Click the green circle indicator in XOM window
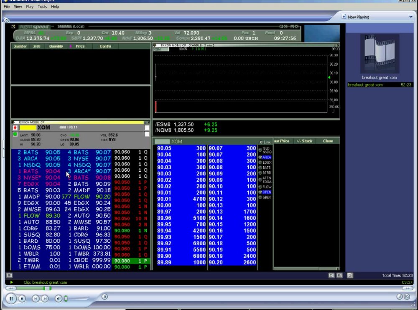The image size is (418, 310). pos(15,135)
